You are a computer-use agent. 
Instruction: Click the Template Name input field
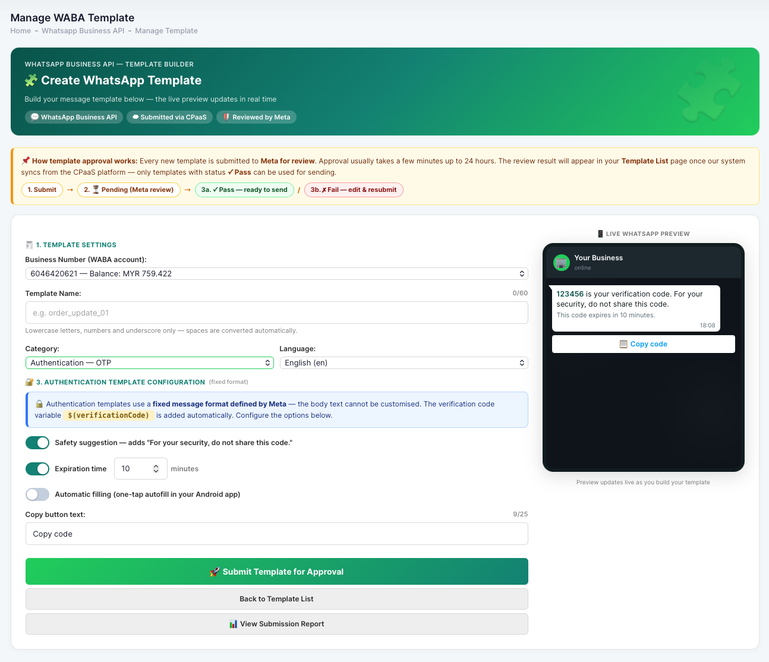point(276,313)
